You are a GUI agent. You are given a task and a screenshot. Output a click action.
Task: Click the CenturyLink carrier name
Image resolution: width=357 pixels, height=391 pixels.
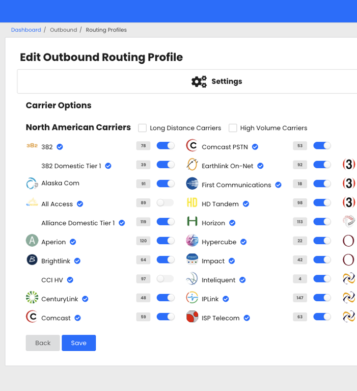(60, 299)
